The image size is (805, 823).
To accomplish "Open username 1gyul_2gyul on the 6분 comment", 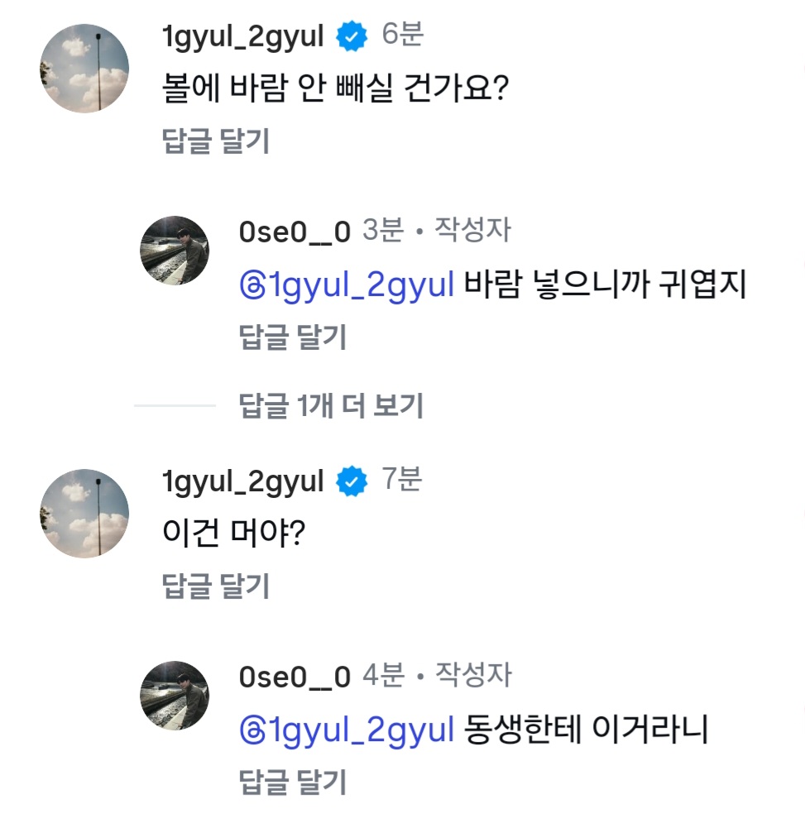I will [243, 36].
